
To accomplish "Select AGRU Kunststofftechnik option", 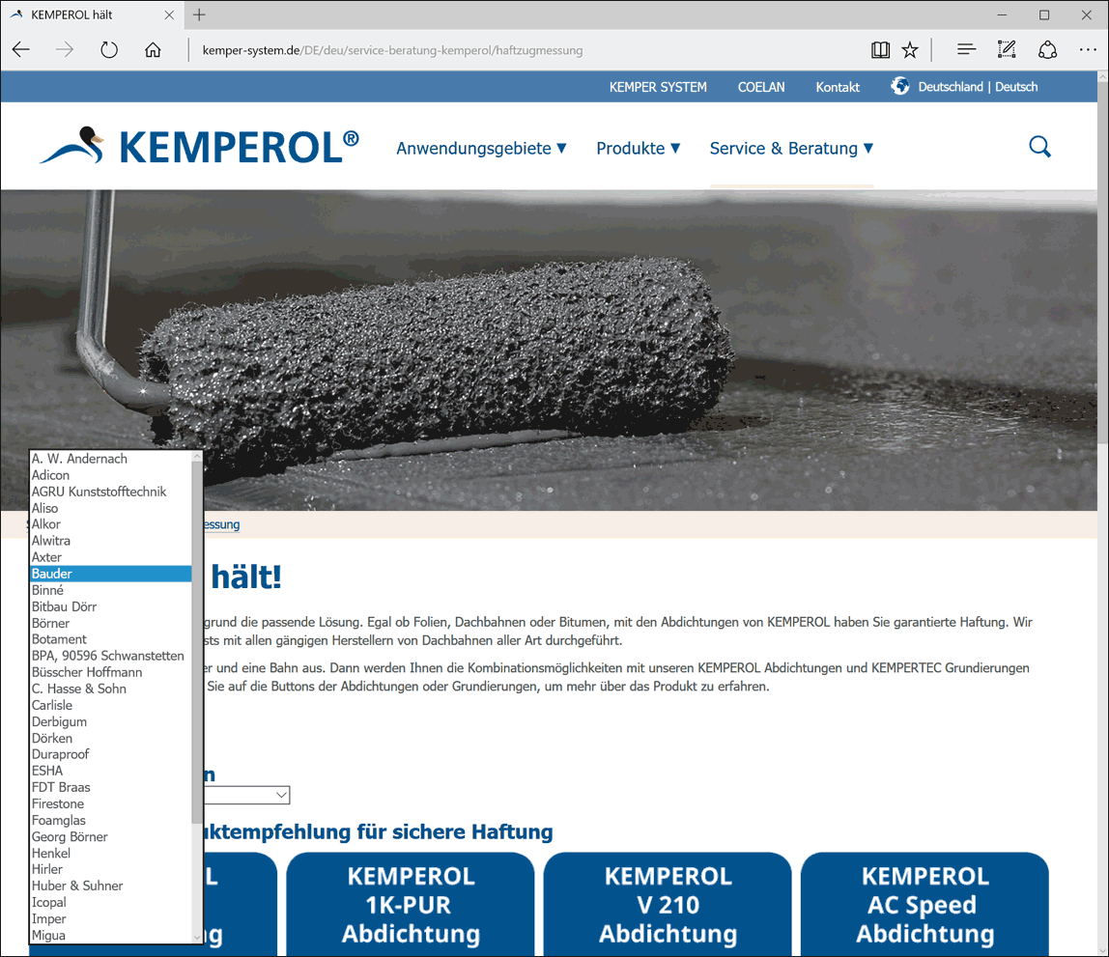I will pyautogui.click(x=111, y=492).
